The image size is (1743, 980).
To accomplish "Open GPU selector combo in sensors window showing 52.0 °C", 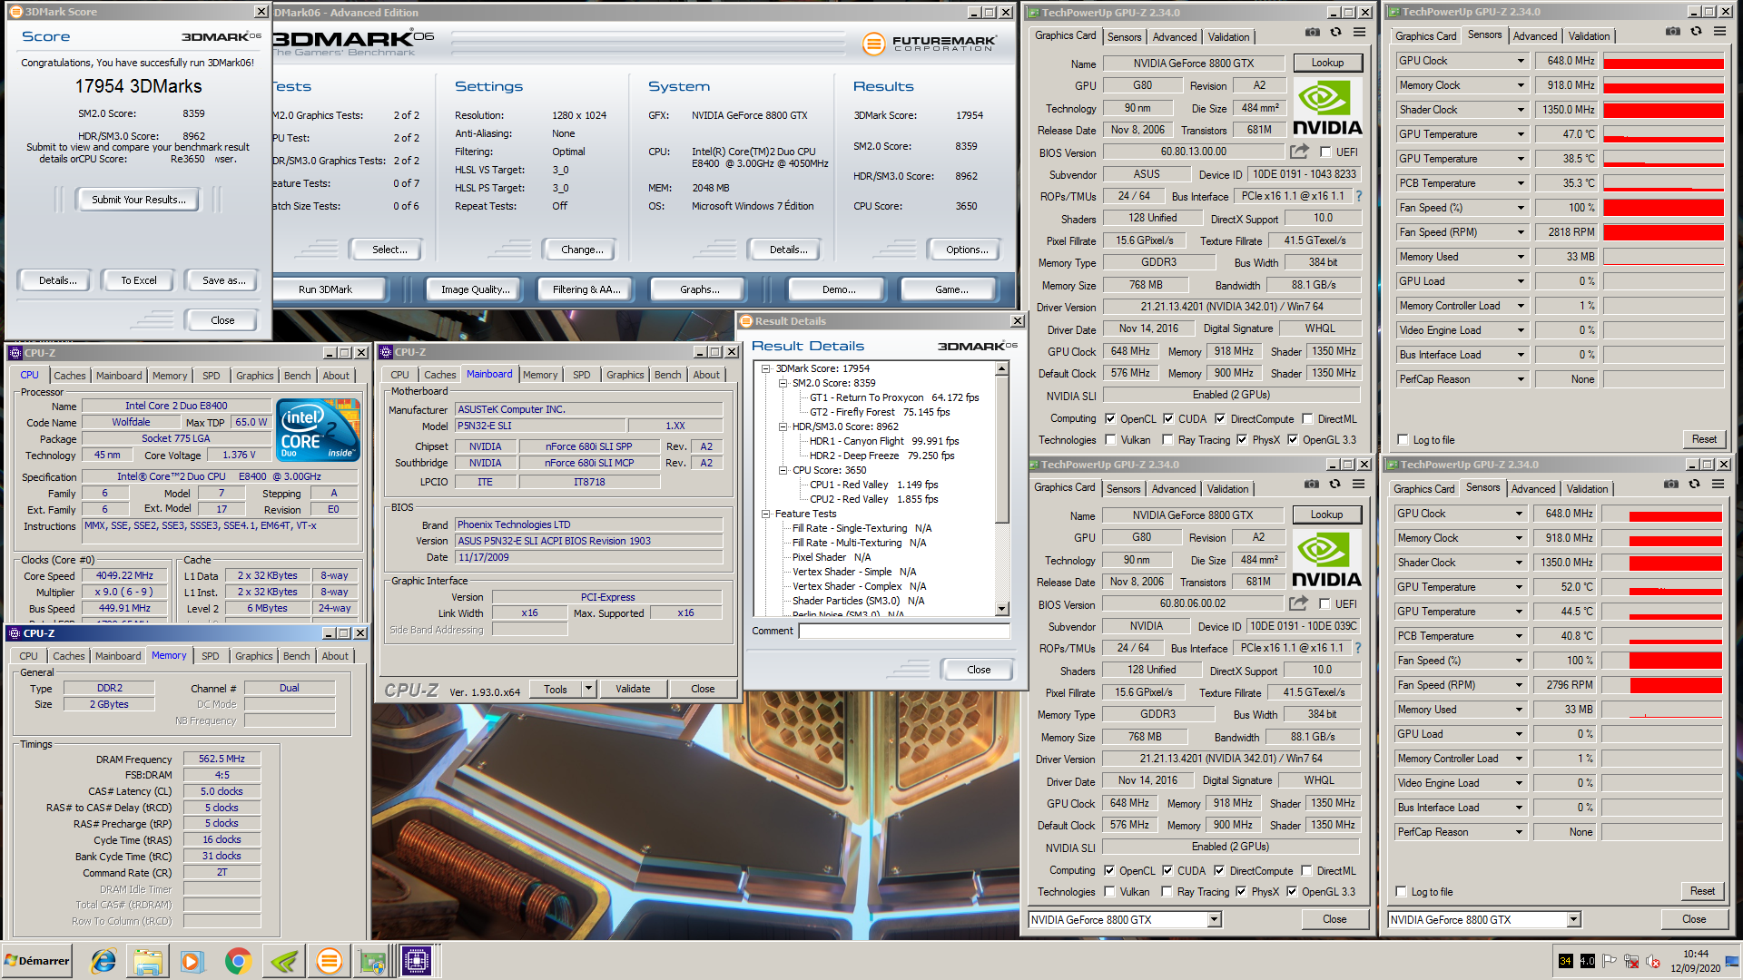I will (1484, 919).
